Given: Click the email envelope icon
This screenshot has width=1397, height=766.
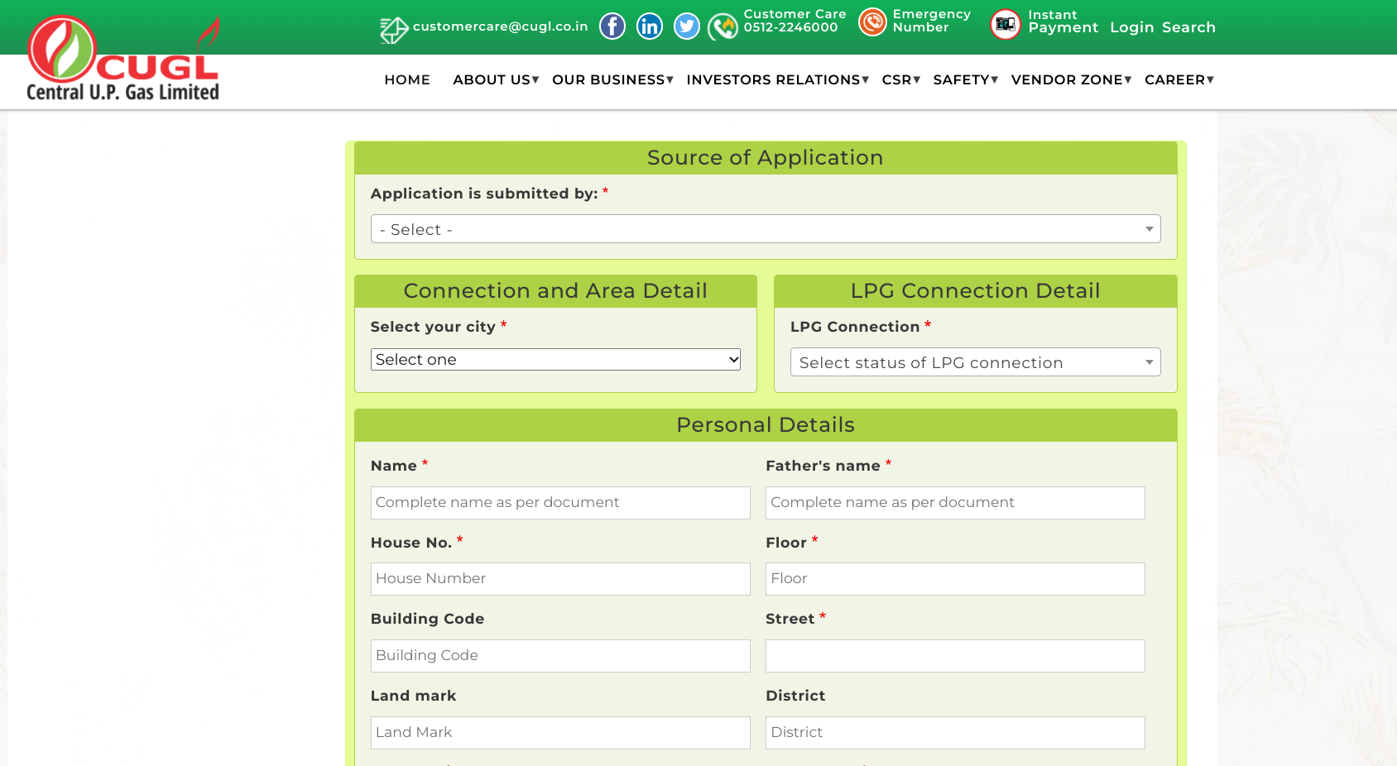Looking at the screenshot, I should pyautogui.click(x=393, y=29).
